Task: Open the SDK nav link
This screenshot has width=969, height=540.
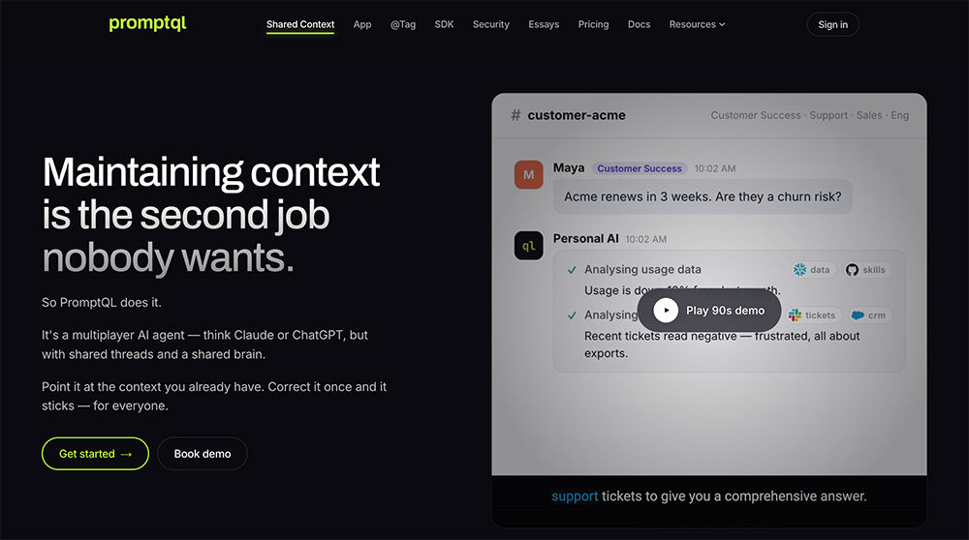Action: 444,25
